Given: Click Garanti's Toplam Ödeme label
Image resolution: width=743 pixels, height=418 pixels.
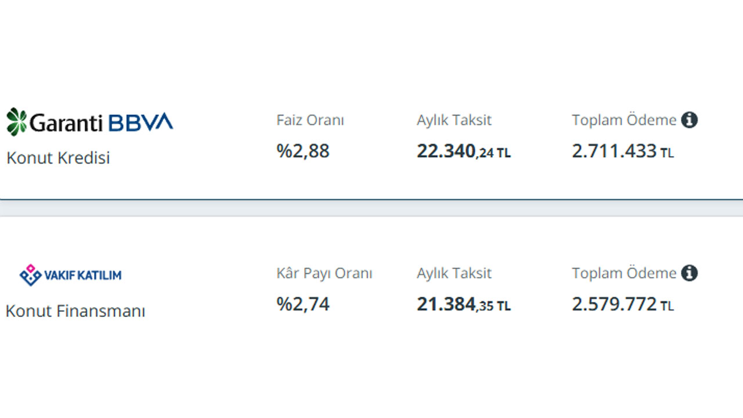Looking at the screenshot, I should pos(624,120).
